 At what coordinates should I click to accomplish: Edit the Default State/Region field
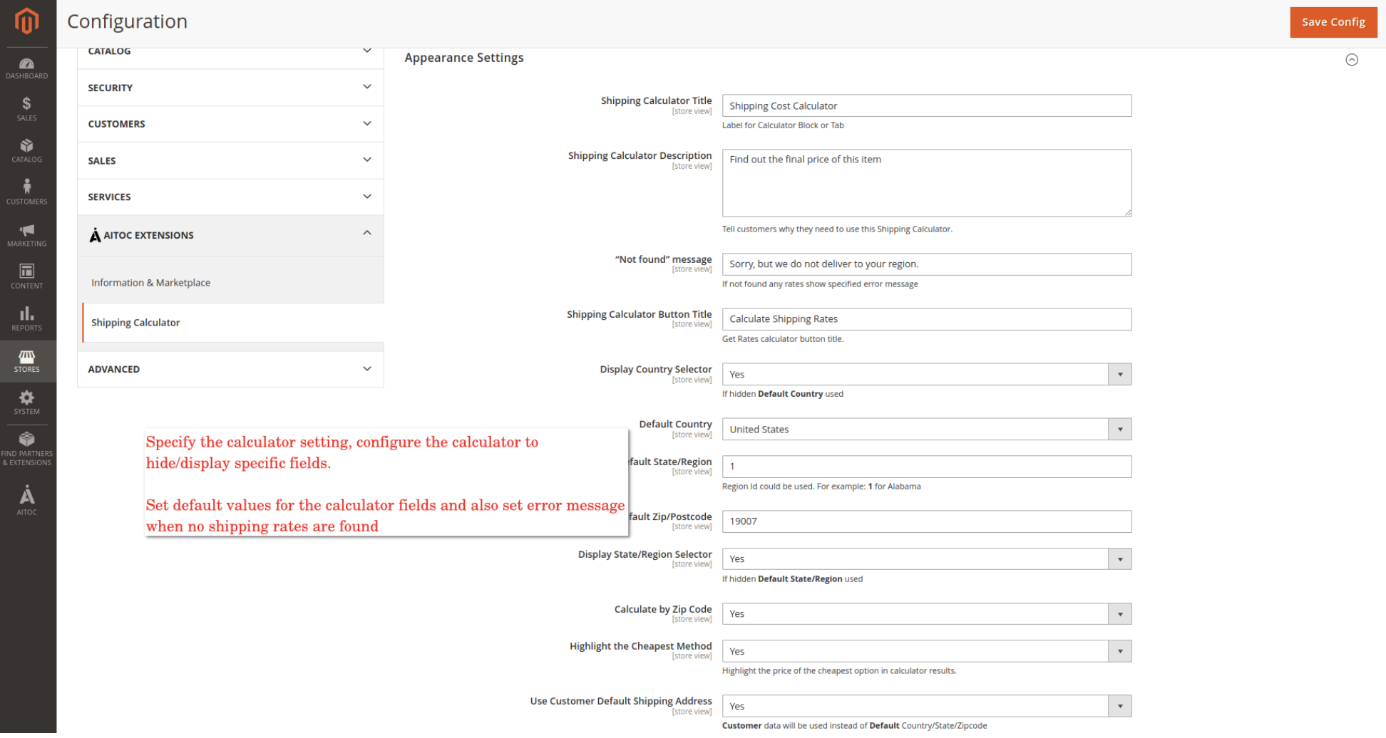coord(926,467)
